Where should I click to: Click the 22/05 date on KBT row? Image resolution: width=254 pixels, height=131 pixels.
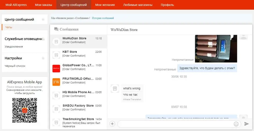point(99,52)
